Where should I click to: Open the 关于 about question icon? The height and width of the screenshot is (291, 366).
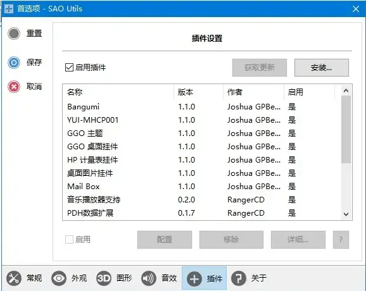239,278
